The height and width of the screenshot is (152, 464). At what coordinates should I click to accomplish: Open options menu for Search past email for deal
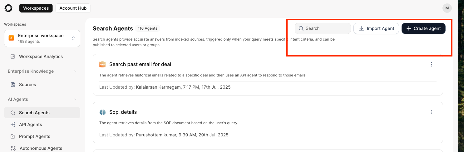[x=432, y=64]
